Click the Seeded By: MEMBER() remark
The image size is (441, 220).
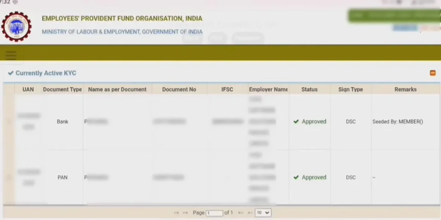point(398,122)
